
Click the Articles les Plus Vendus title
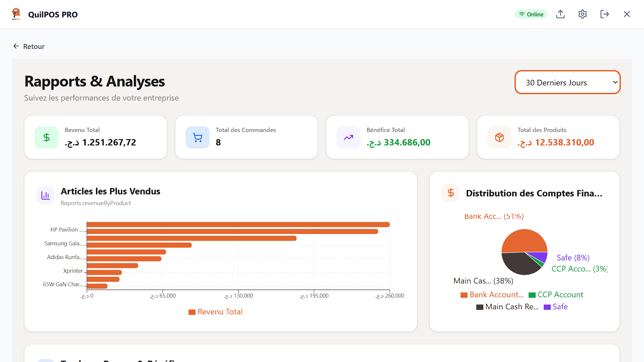click(110, 191)
